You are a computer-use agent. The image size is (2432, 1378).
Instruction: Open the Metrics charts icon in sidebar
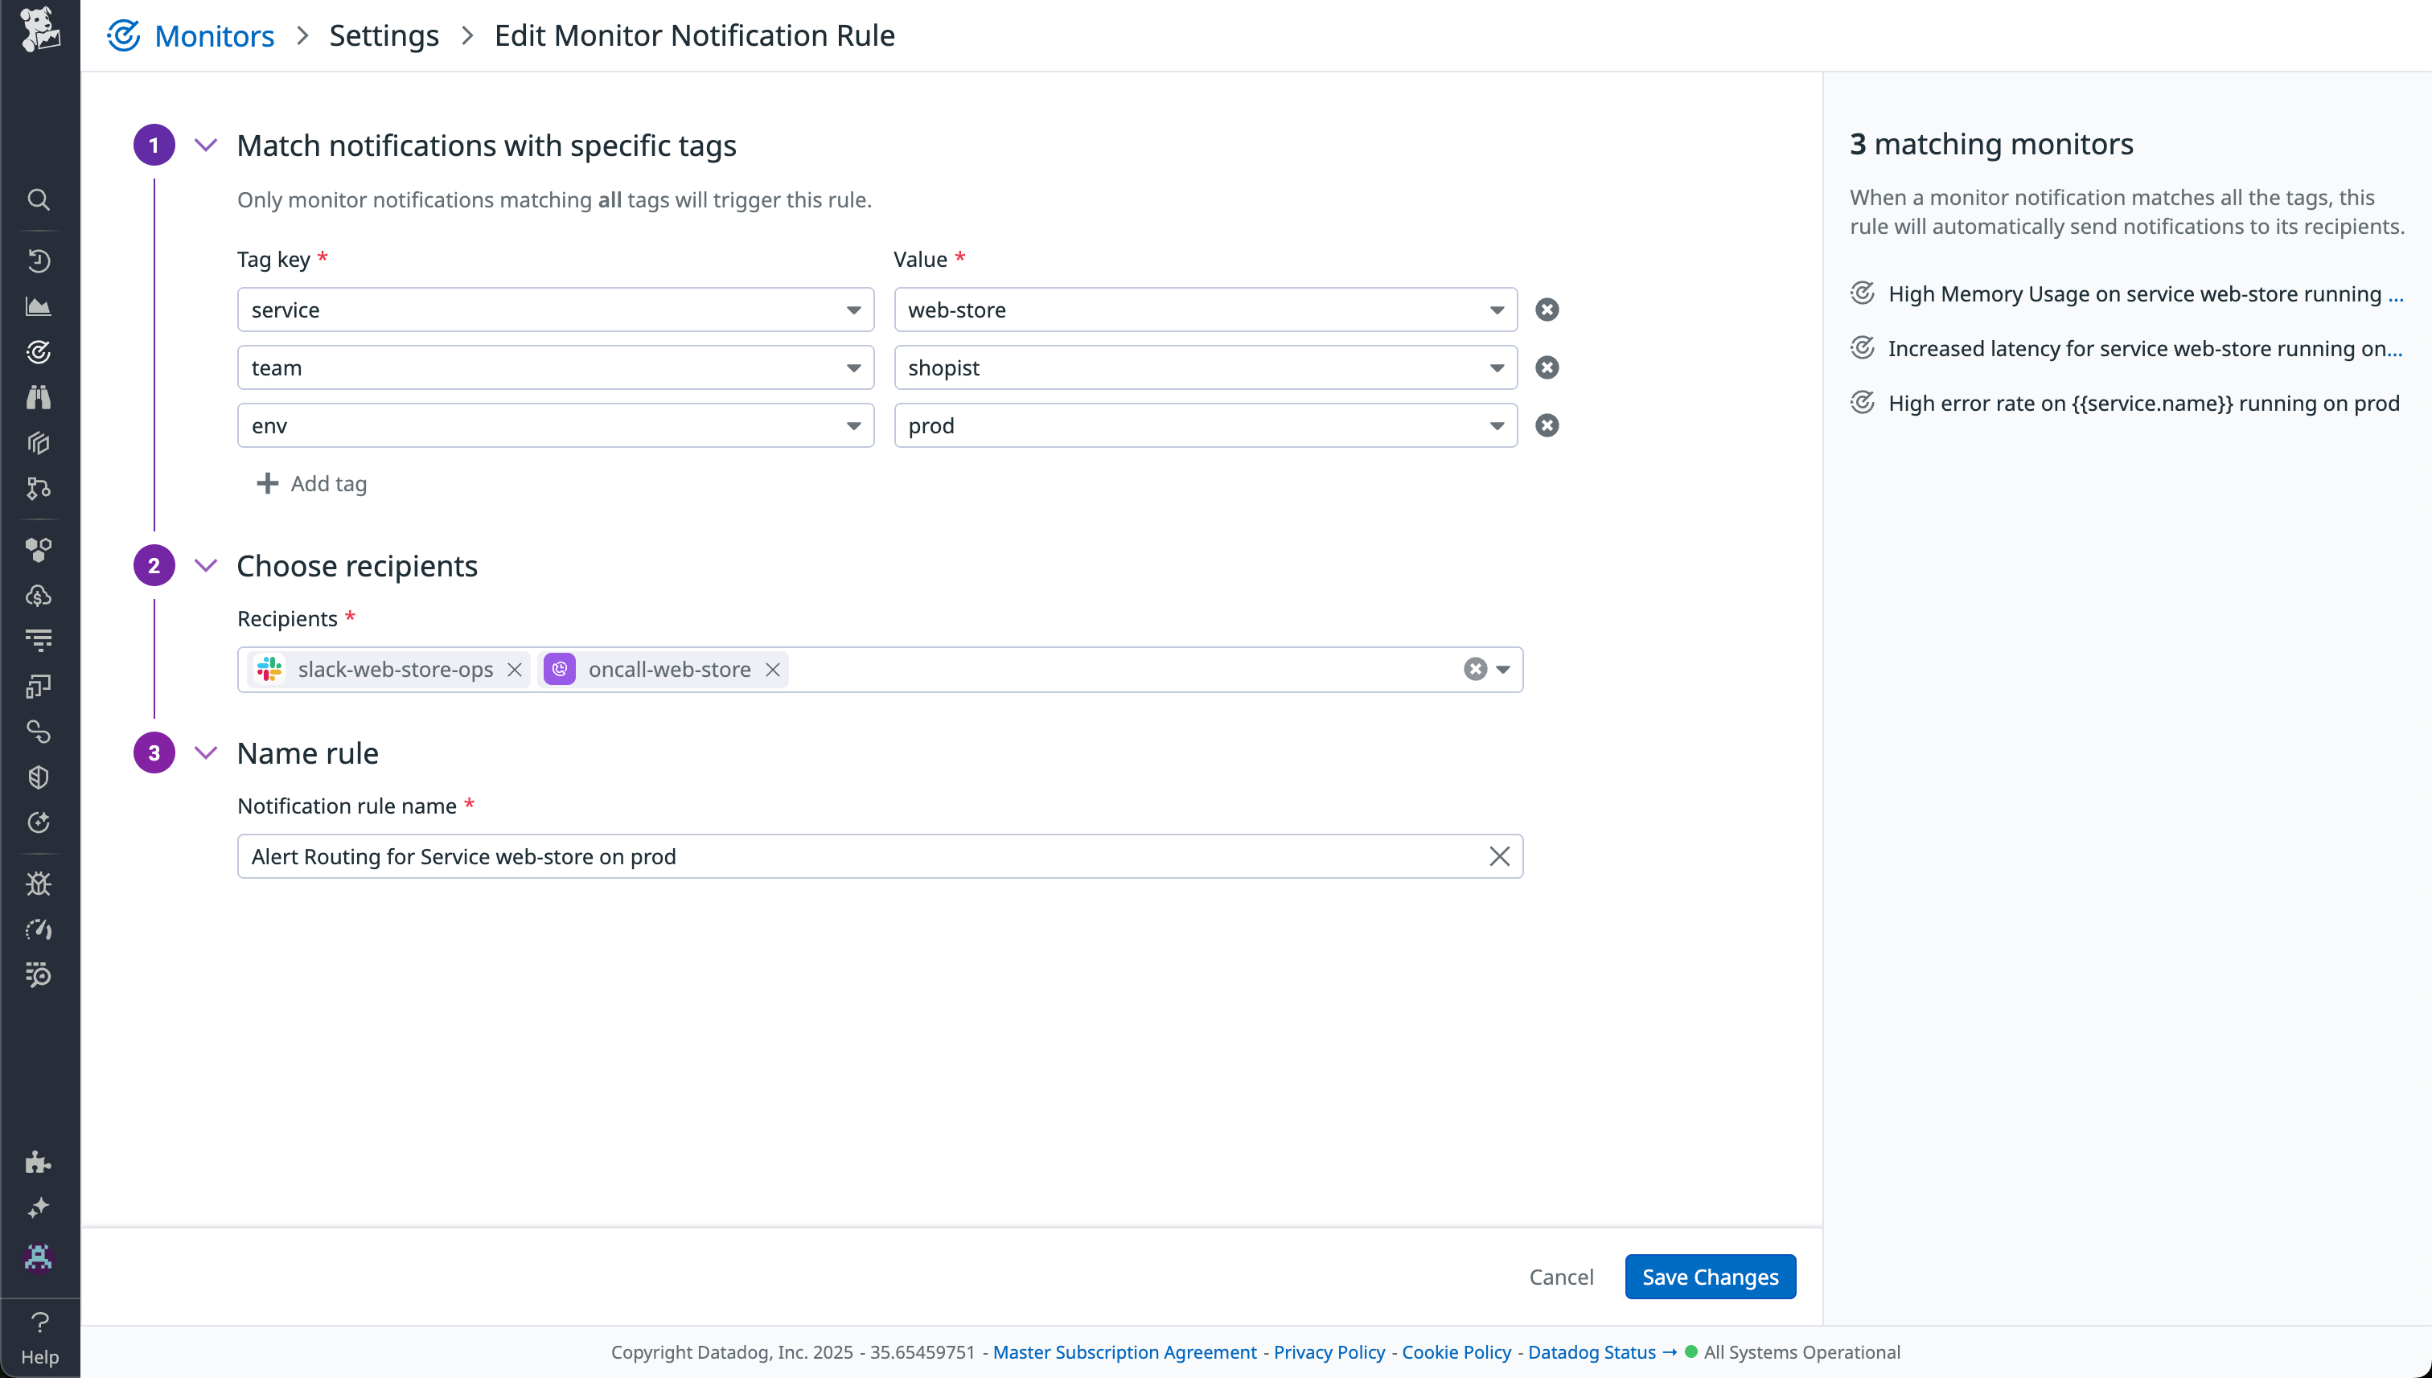click(x=39, y=305)
